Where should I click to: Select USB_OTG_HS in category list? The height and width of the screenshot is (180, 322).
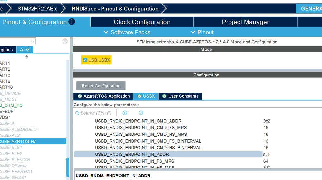[11, 105]
